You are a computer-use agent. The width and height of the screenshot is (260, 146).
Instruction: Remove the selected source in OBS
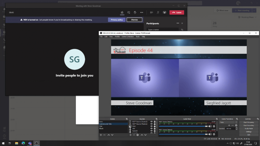click(134, 135)
